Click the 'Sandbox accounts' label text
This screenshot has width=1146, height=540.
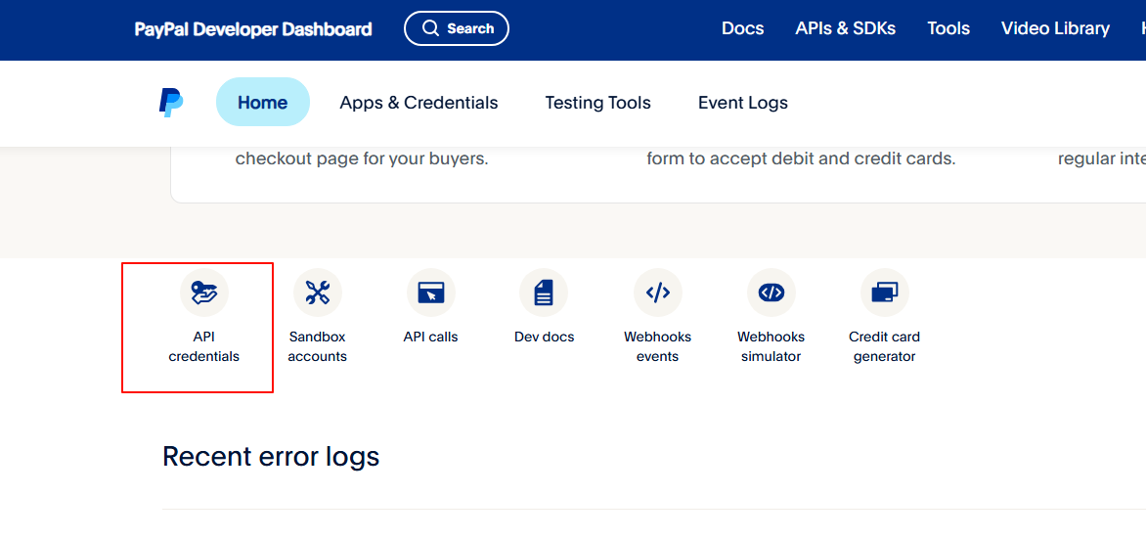coord(317,347)
